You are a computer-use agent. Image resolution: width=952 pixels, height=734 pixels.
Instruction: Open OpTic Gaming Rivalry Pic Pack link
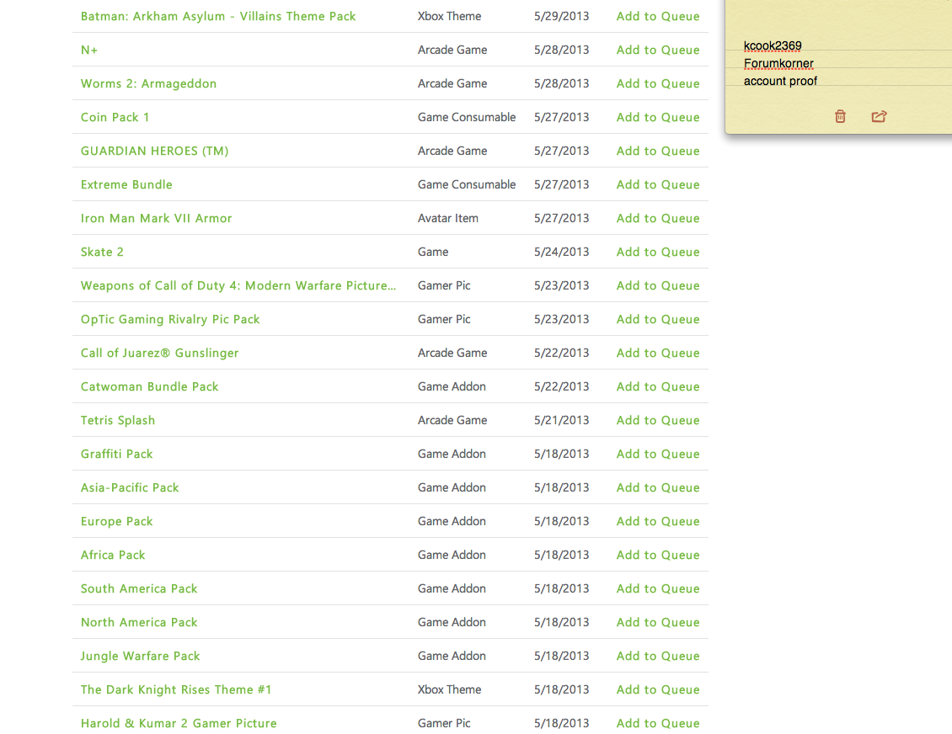click(x=170, y=319)
